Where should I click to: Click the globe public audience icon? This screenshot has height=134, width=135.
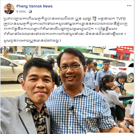click(30, 12)
